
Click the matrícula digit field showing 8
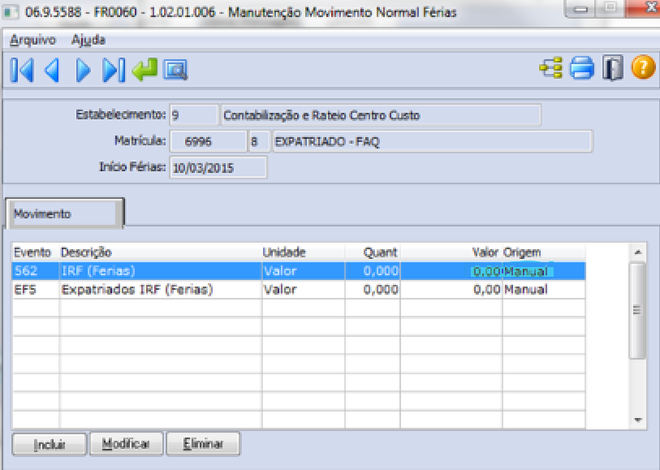tap(258, 141)
